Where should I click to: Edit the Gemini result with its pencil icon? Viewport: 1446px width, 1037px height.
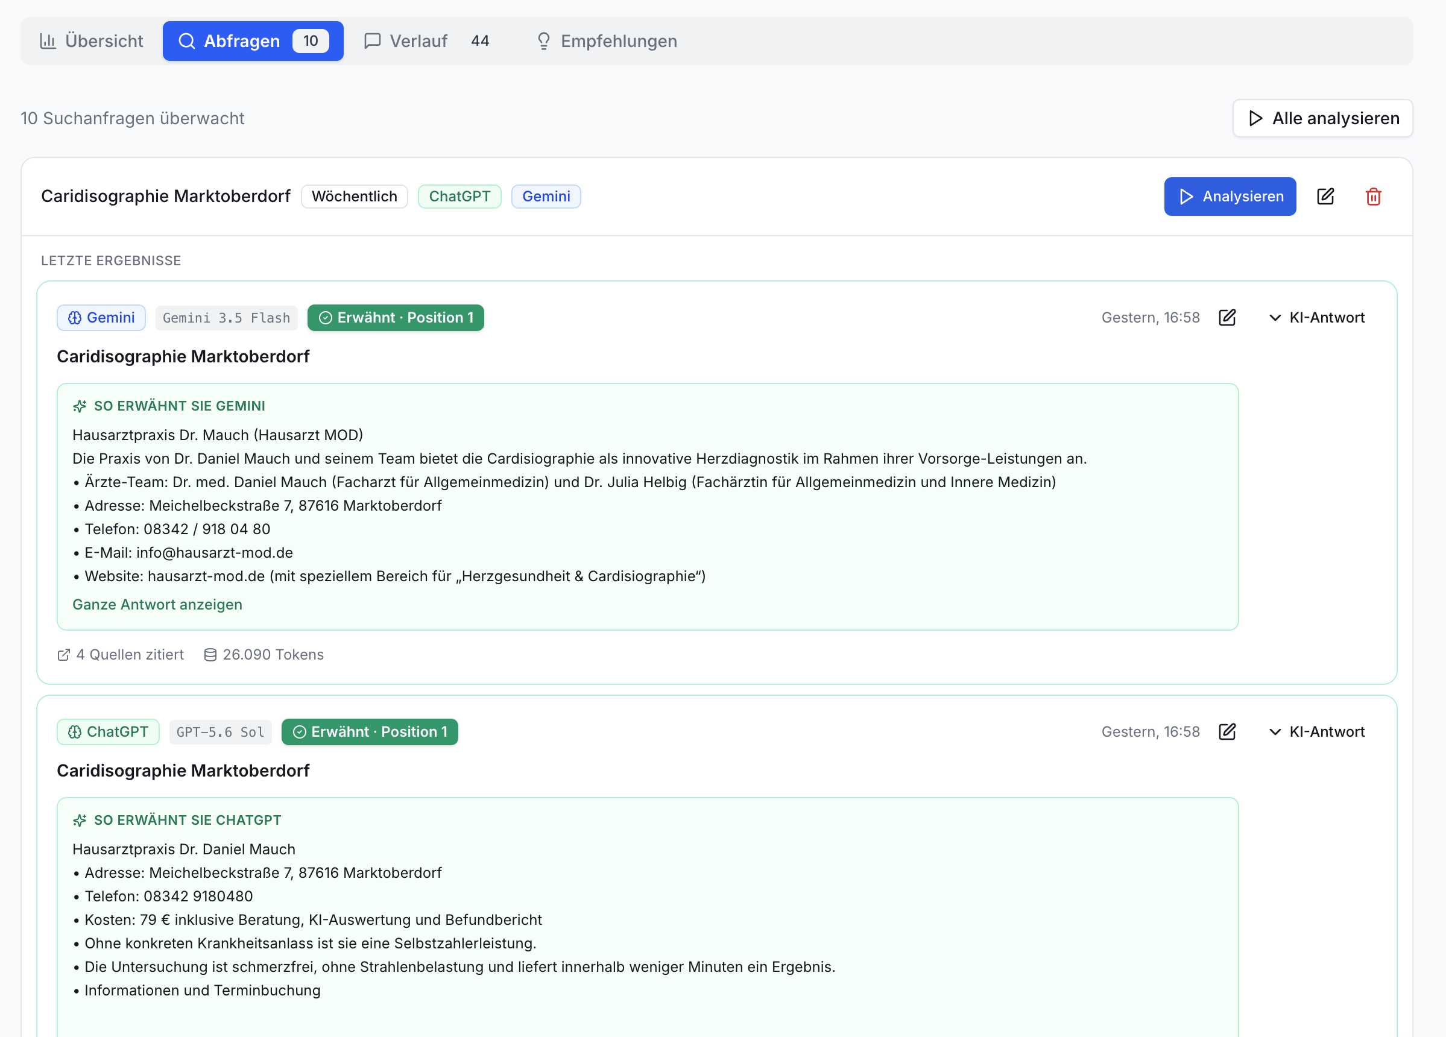click(1227, 318)
